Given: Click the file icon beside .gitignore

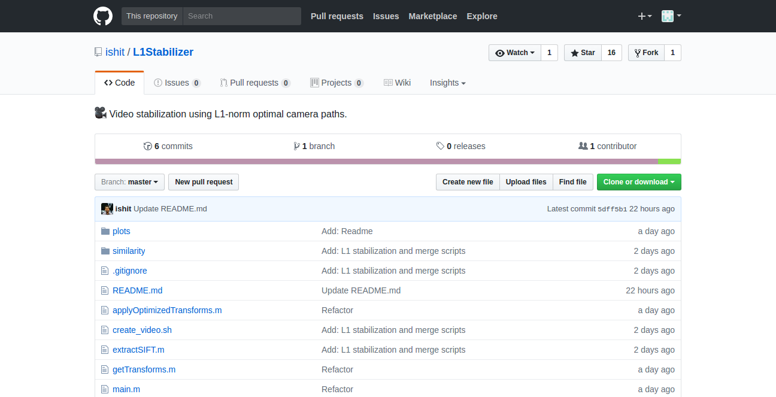Looking at the screenshot, I should click(x=105, y=271).
